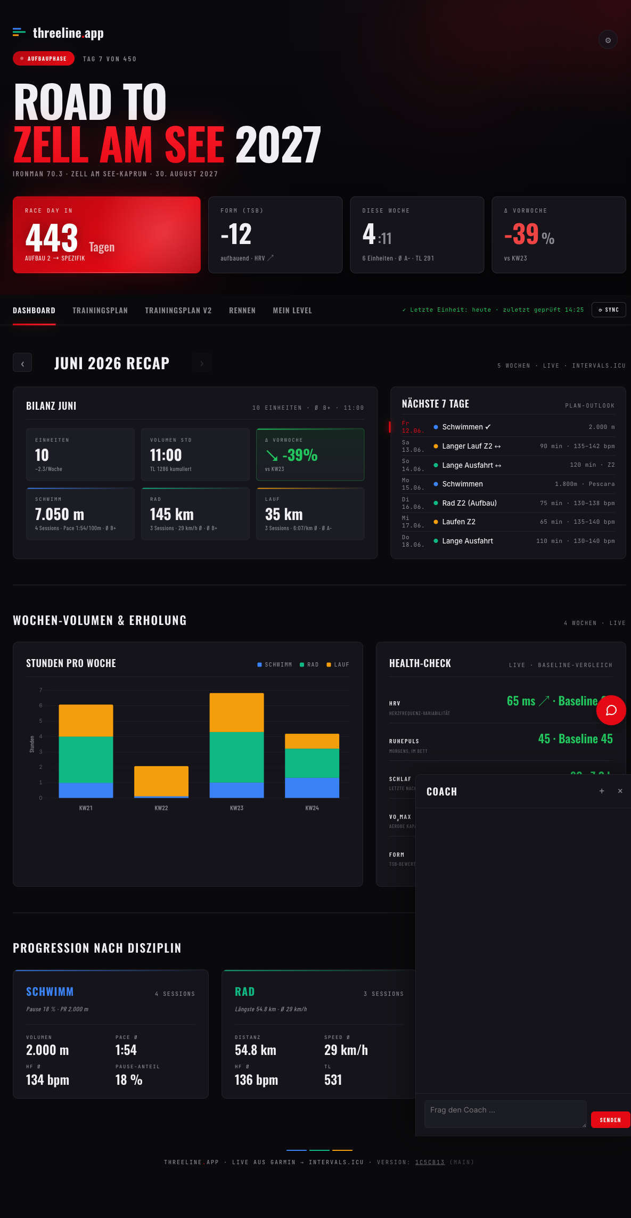Open the red coach chat bubble
This screenshot has height=1218, width=631.
click(x=611, y=710)
